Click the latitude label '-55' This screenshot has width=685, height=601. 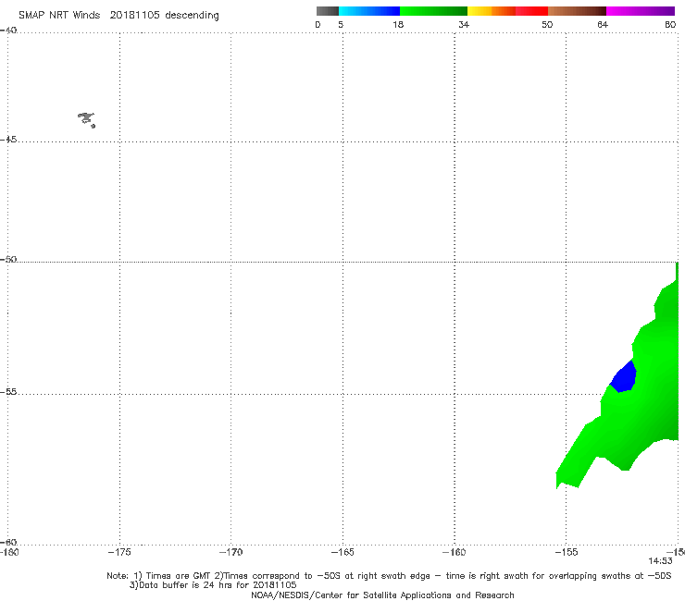point(8,391)
